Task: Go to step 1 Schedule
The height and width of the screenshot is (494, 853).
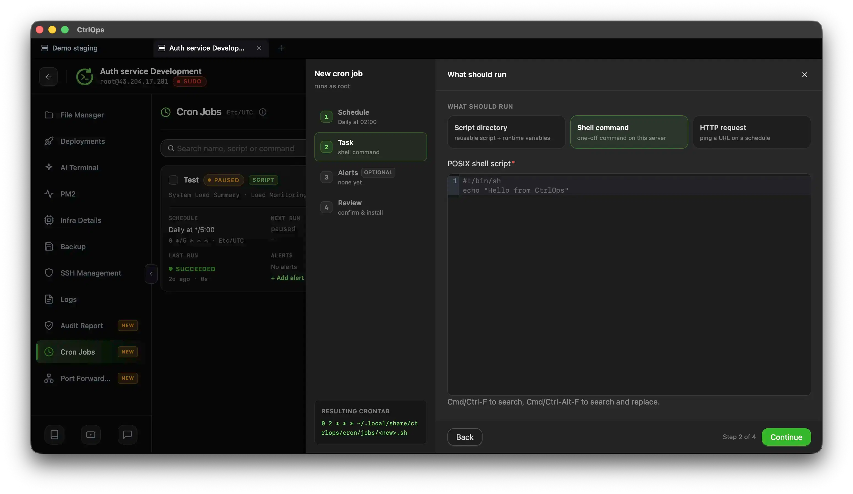Action: click(x=371, y=117)
